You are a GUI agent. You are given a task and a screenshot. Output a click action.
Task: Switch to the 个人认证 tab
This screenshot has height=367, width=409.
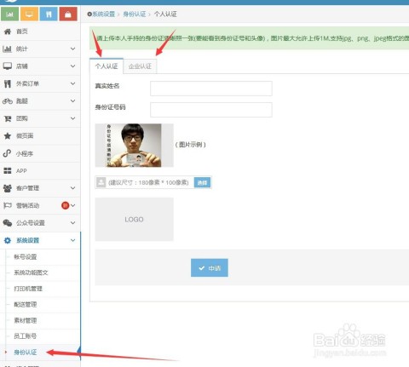[x=107, y=66]
